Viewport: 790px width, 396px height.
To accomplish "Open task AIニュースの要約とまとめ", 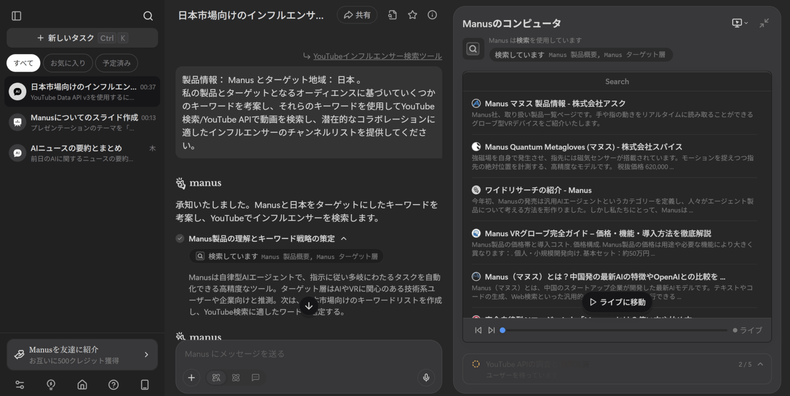I will click(82, 153).
